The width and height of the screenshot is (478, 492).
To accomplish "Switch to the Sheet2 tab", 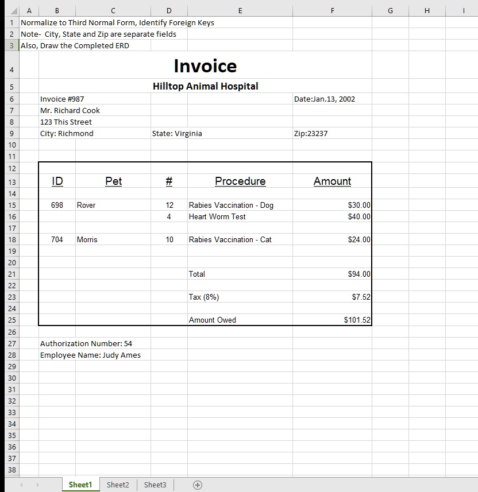I will pyautogui.click(x=118, y=485).
